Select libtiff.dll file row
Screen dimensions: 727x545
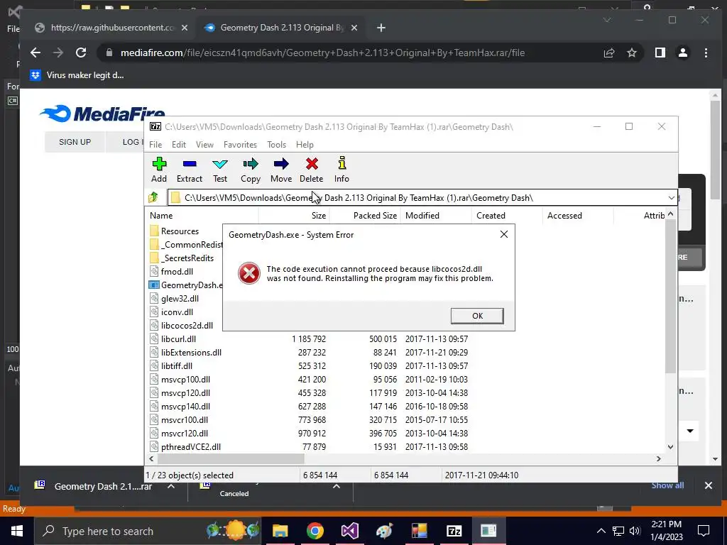(x=308, y=365)
